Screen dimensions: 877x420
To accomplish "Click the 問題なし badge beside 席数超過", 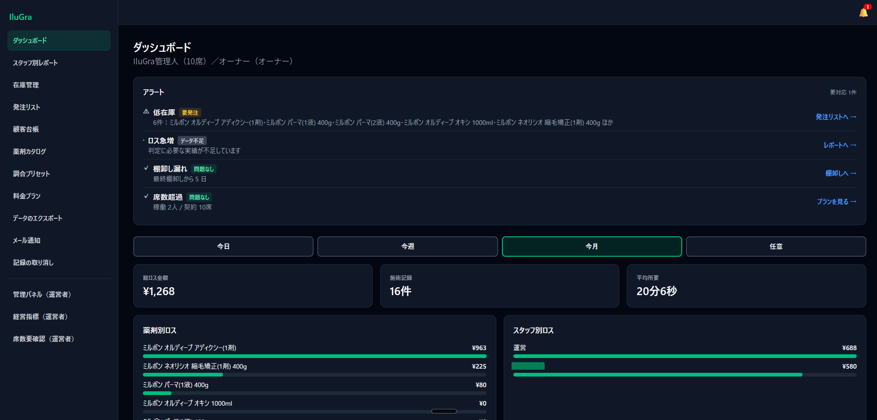I will pos(199,198).
